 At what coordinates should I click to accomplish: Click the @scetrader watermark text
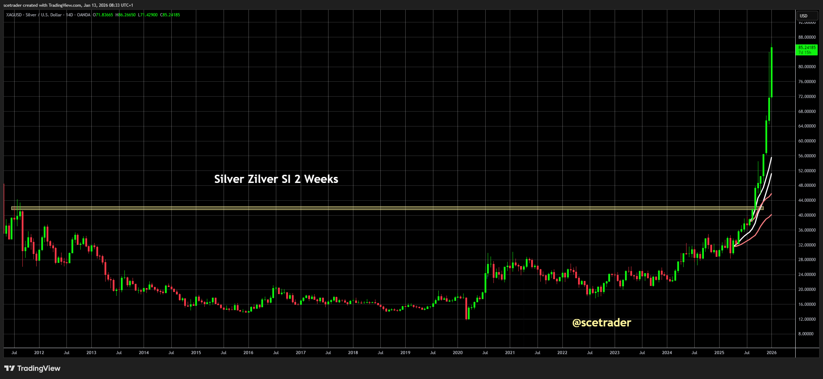pos(602,323)
